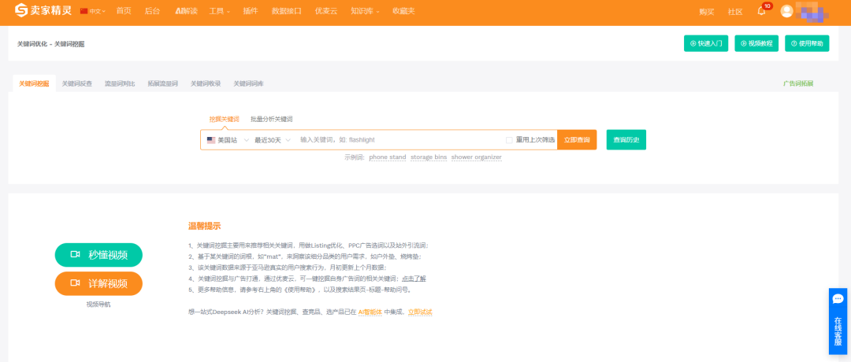Image resolution: width=851 pixels, height=362 pixels.
Task: Switch to the 流量词对比 tab
Action: [120, 84]
